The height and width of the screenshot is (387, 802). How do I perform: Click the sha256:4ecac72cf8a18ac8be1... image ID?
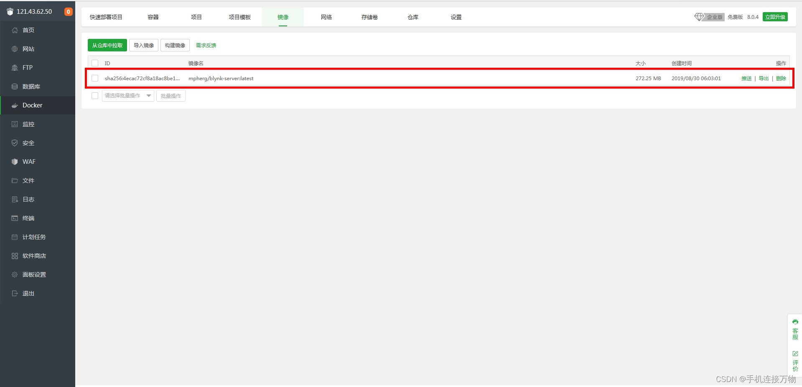[x=142, y=78]
